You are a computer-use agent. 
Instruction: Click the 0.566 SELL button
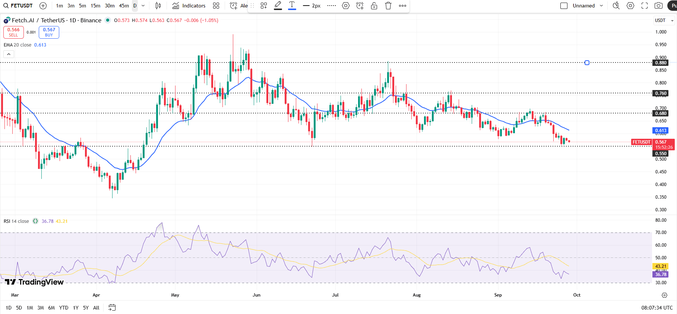pyautogui.click(x=13, y=32)
